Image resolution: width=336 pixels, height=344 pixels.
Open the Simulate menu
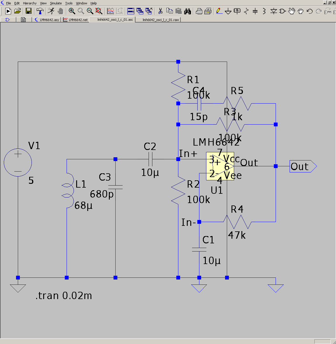tap(56, 3)
